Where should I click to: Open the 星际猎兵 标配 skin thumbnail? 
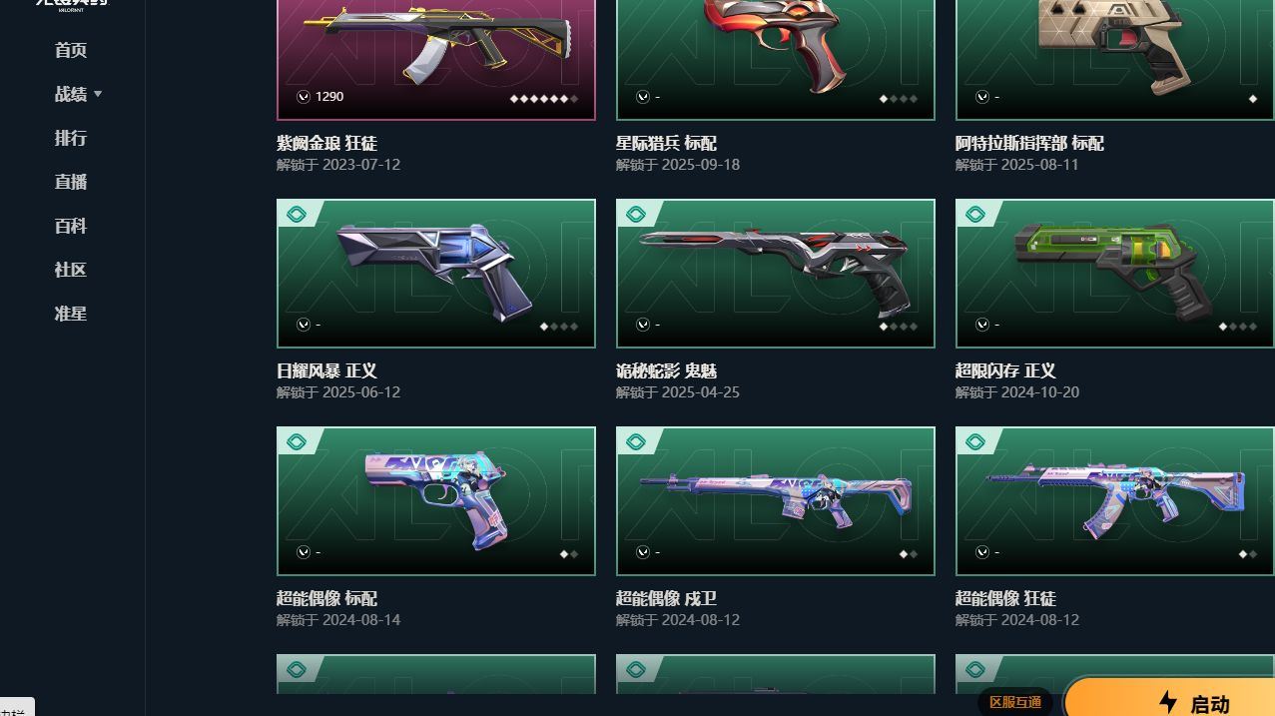coord(776,60)
